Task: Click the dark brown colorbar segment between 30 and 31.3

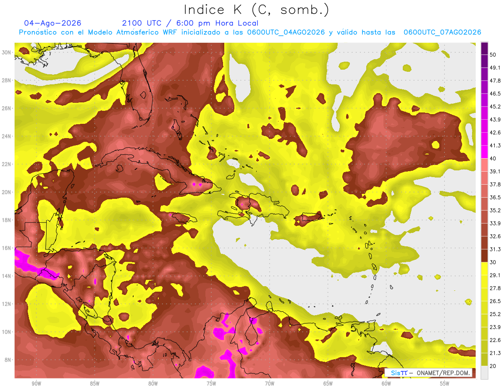Action: click(484, 256)
